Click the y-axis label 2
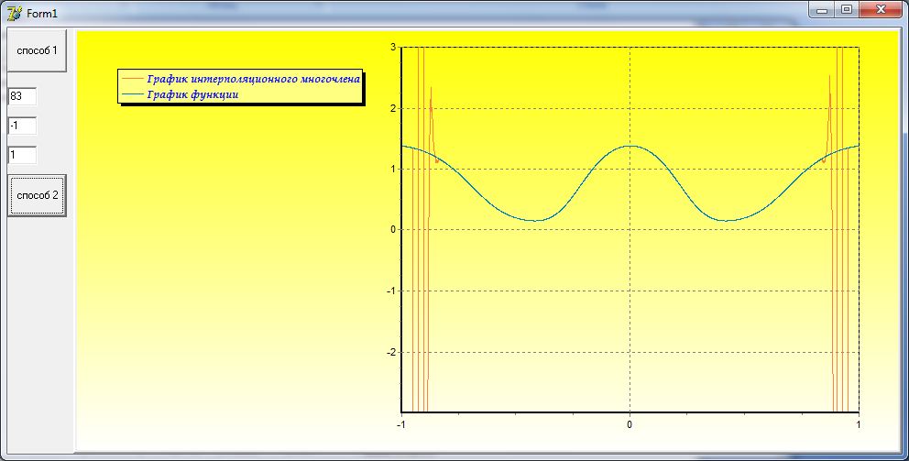The width and height of the screenshot is (909, 461). click(x=393, y=108)
